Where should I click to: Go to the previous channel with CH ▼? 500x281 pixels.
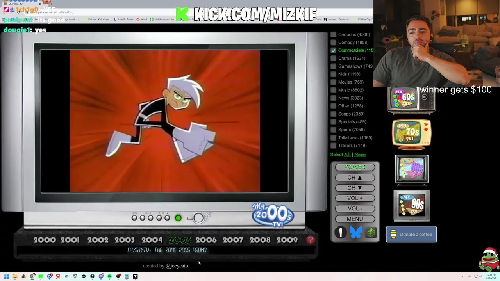point(355,188)
